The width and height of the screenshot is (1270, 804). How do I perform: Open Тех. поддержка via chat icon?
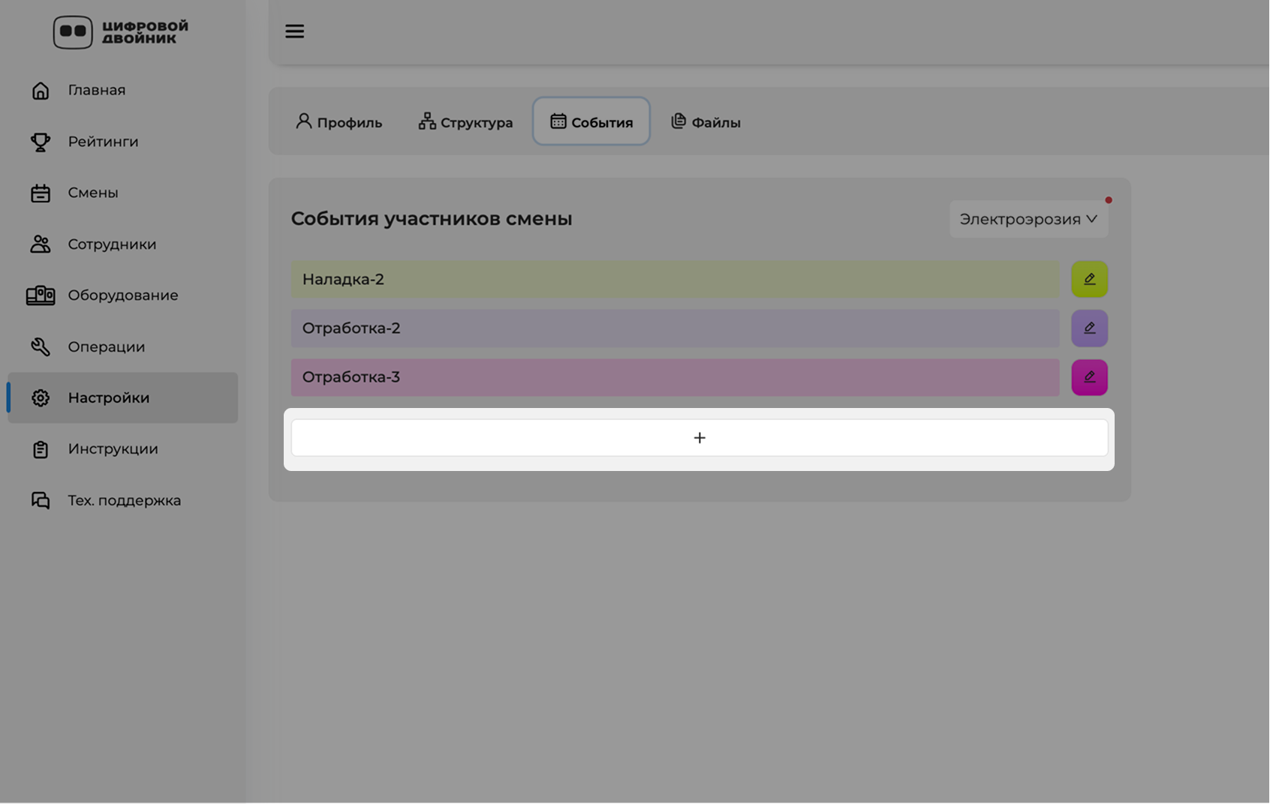pos(41,500)
